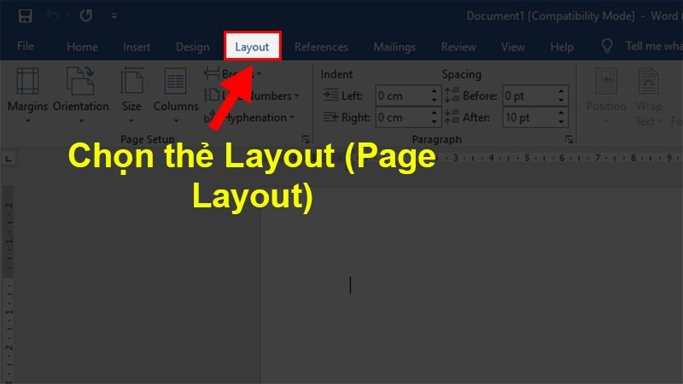Click the Repeat icon in the quick access toolbar

[x=86, y=15]
